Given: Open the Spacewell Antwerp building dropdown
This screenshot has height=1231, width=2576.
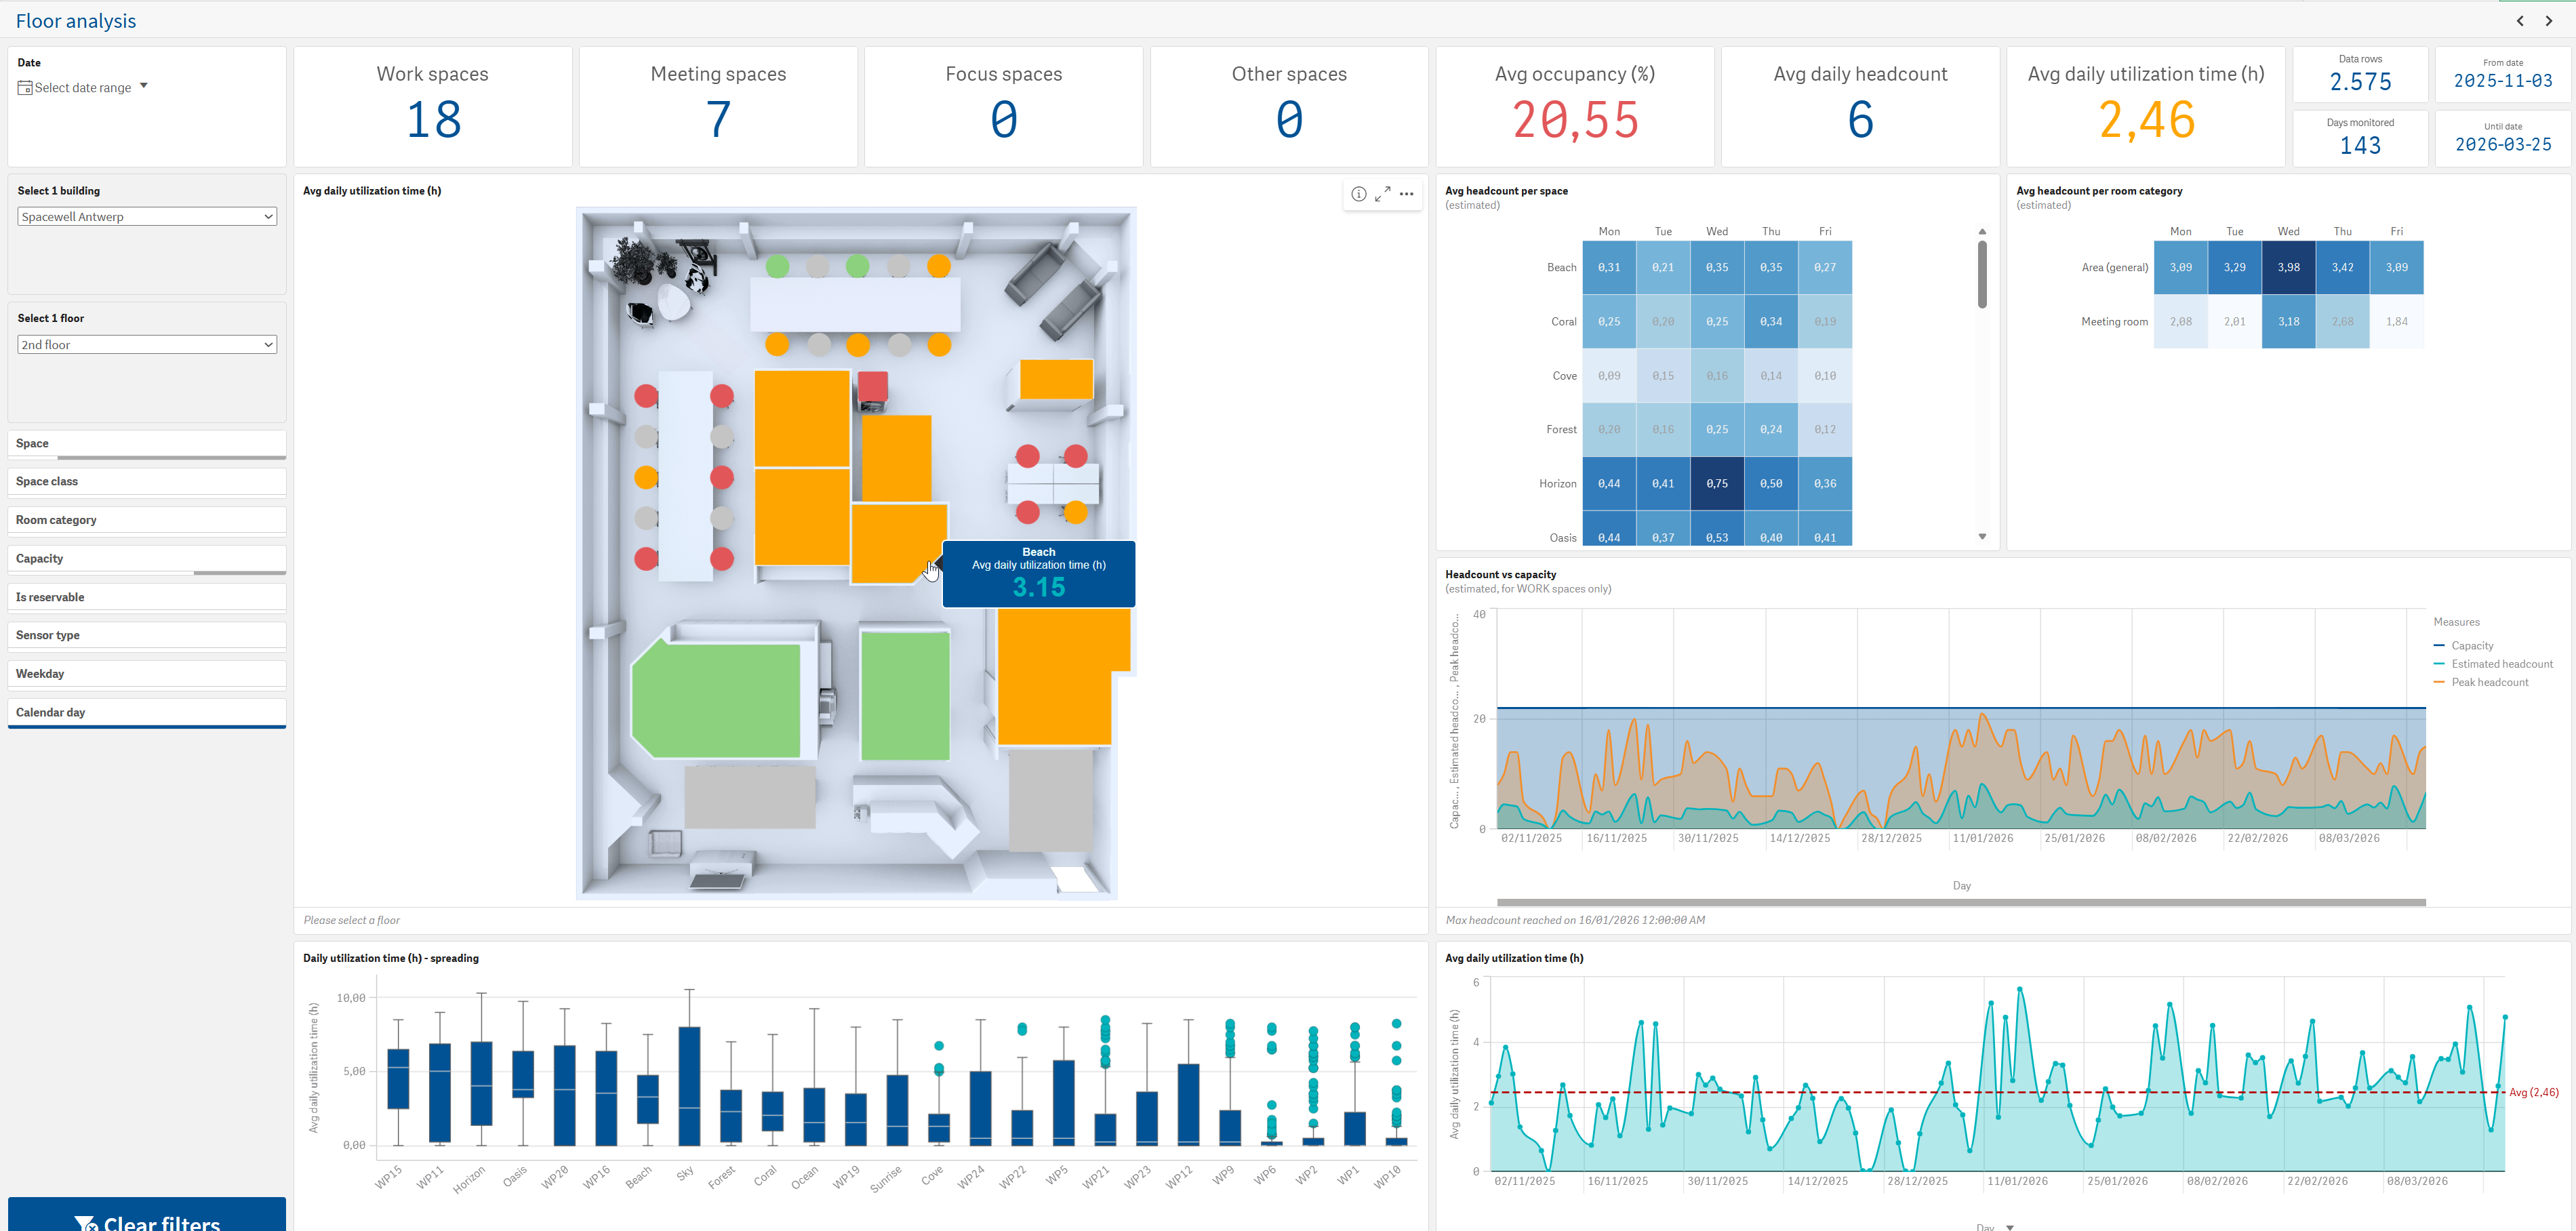Looking at the screenshot, I should pyautogui.click(x=147, y=216).
